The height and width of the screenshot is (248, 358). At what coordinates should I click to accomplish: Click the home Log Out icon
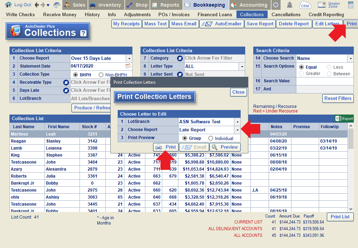coord(8,5)
